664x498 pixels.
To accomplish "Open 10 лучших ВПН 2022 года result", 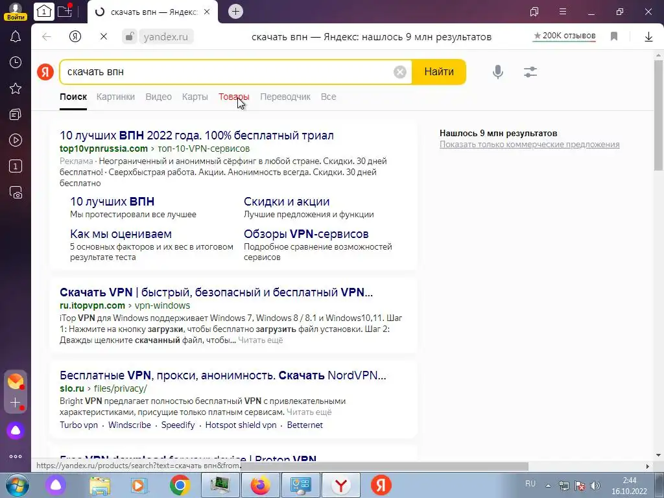I will point(196,136).
